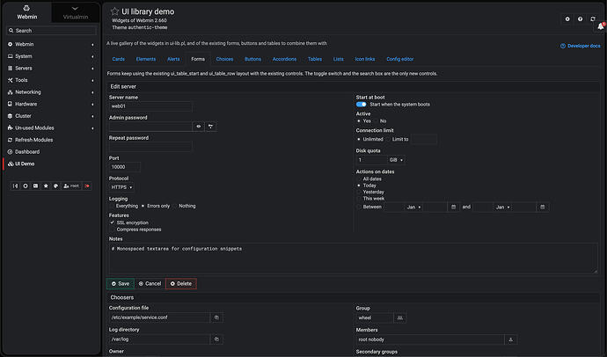Check the Compress responses checkbox

113,229
